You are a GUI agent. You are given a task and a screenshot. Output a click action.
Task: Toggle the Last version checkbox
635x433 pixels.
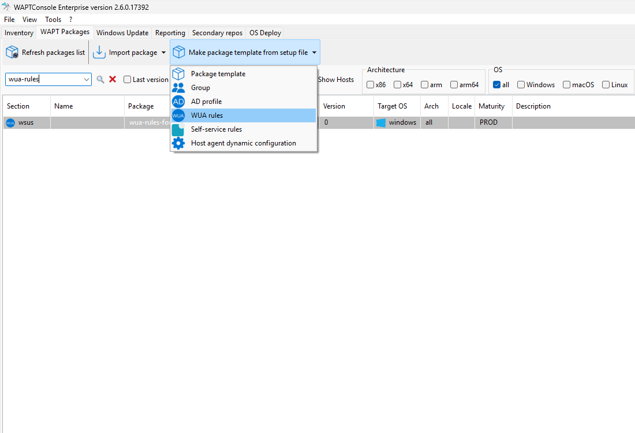[127, 80]
